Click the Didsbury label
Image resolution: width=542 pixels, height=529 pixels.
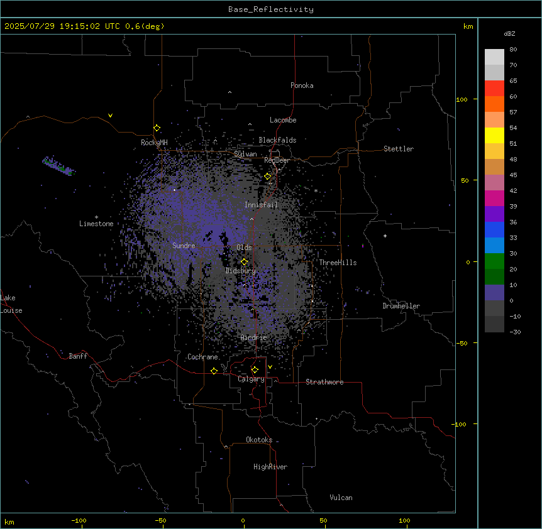[x=241, y=271]
